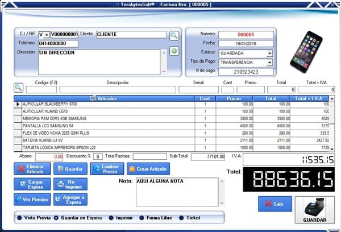Click the Fecha date field
Image resolution: width=341 pixels, height=232 pixels.
[246, 44]
